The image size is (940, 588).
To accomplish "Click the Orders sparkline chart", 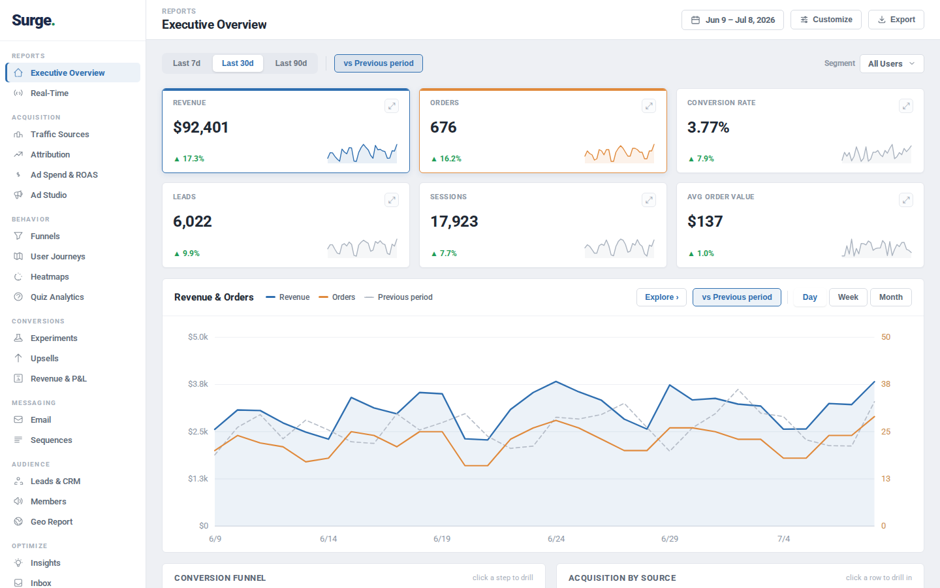I will (619, 153).
